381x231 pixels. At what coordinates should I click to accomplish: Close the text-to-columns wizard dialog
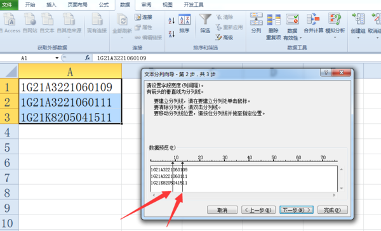pos(341,72)
